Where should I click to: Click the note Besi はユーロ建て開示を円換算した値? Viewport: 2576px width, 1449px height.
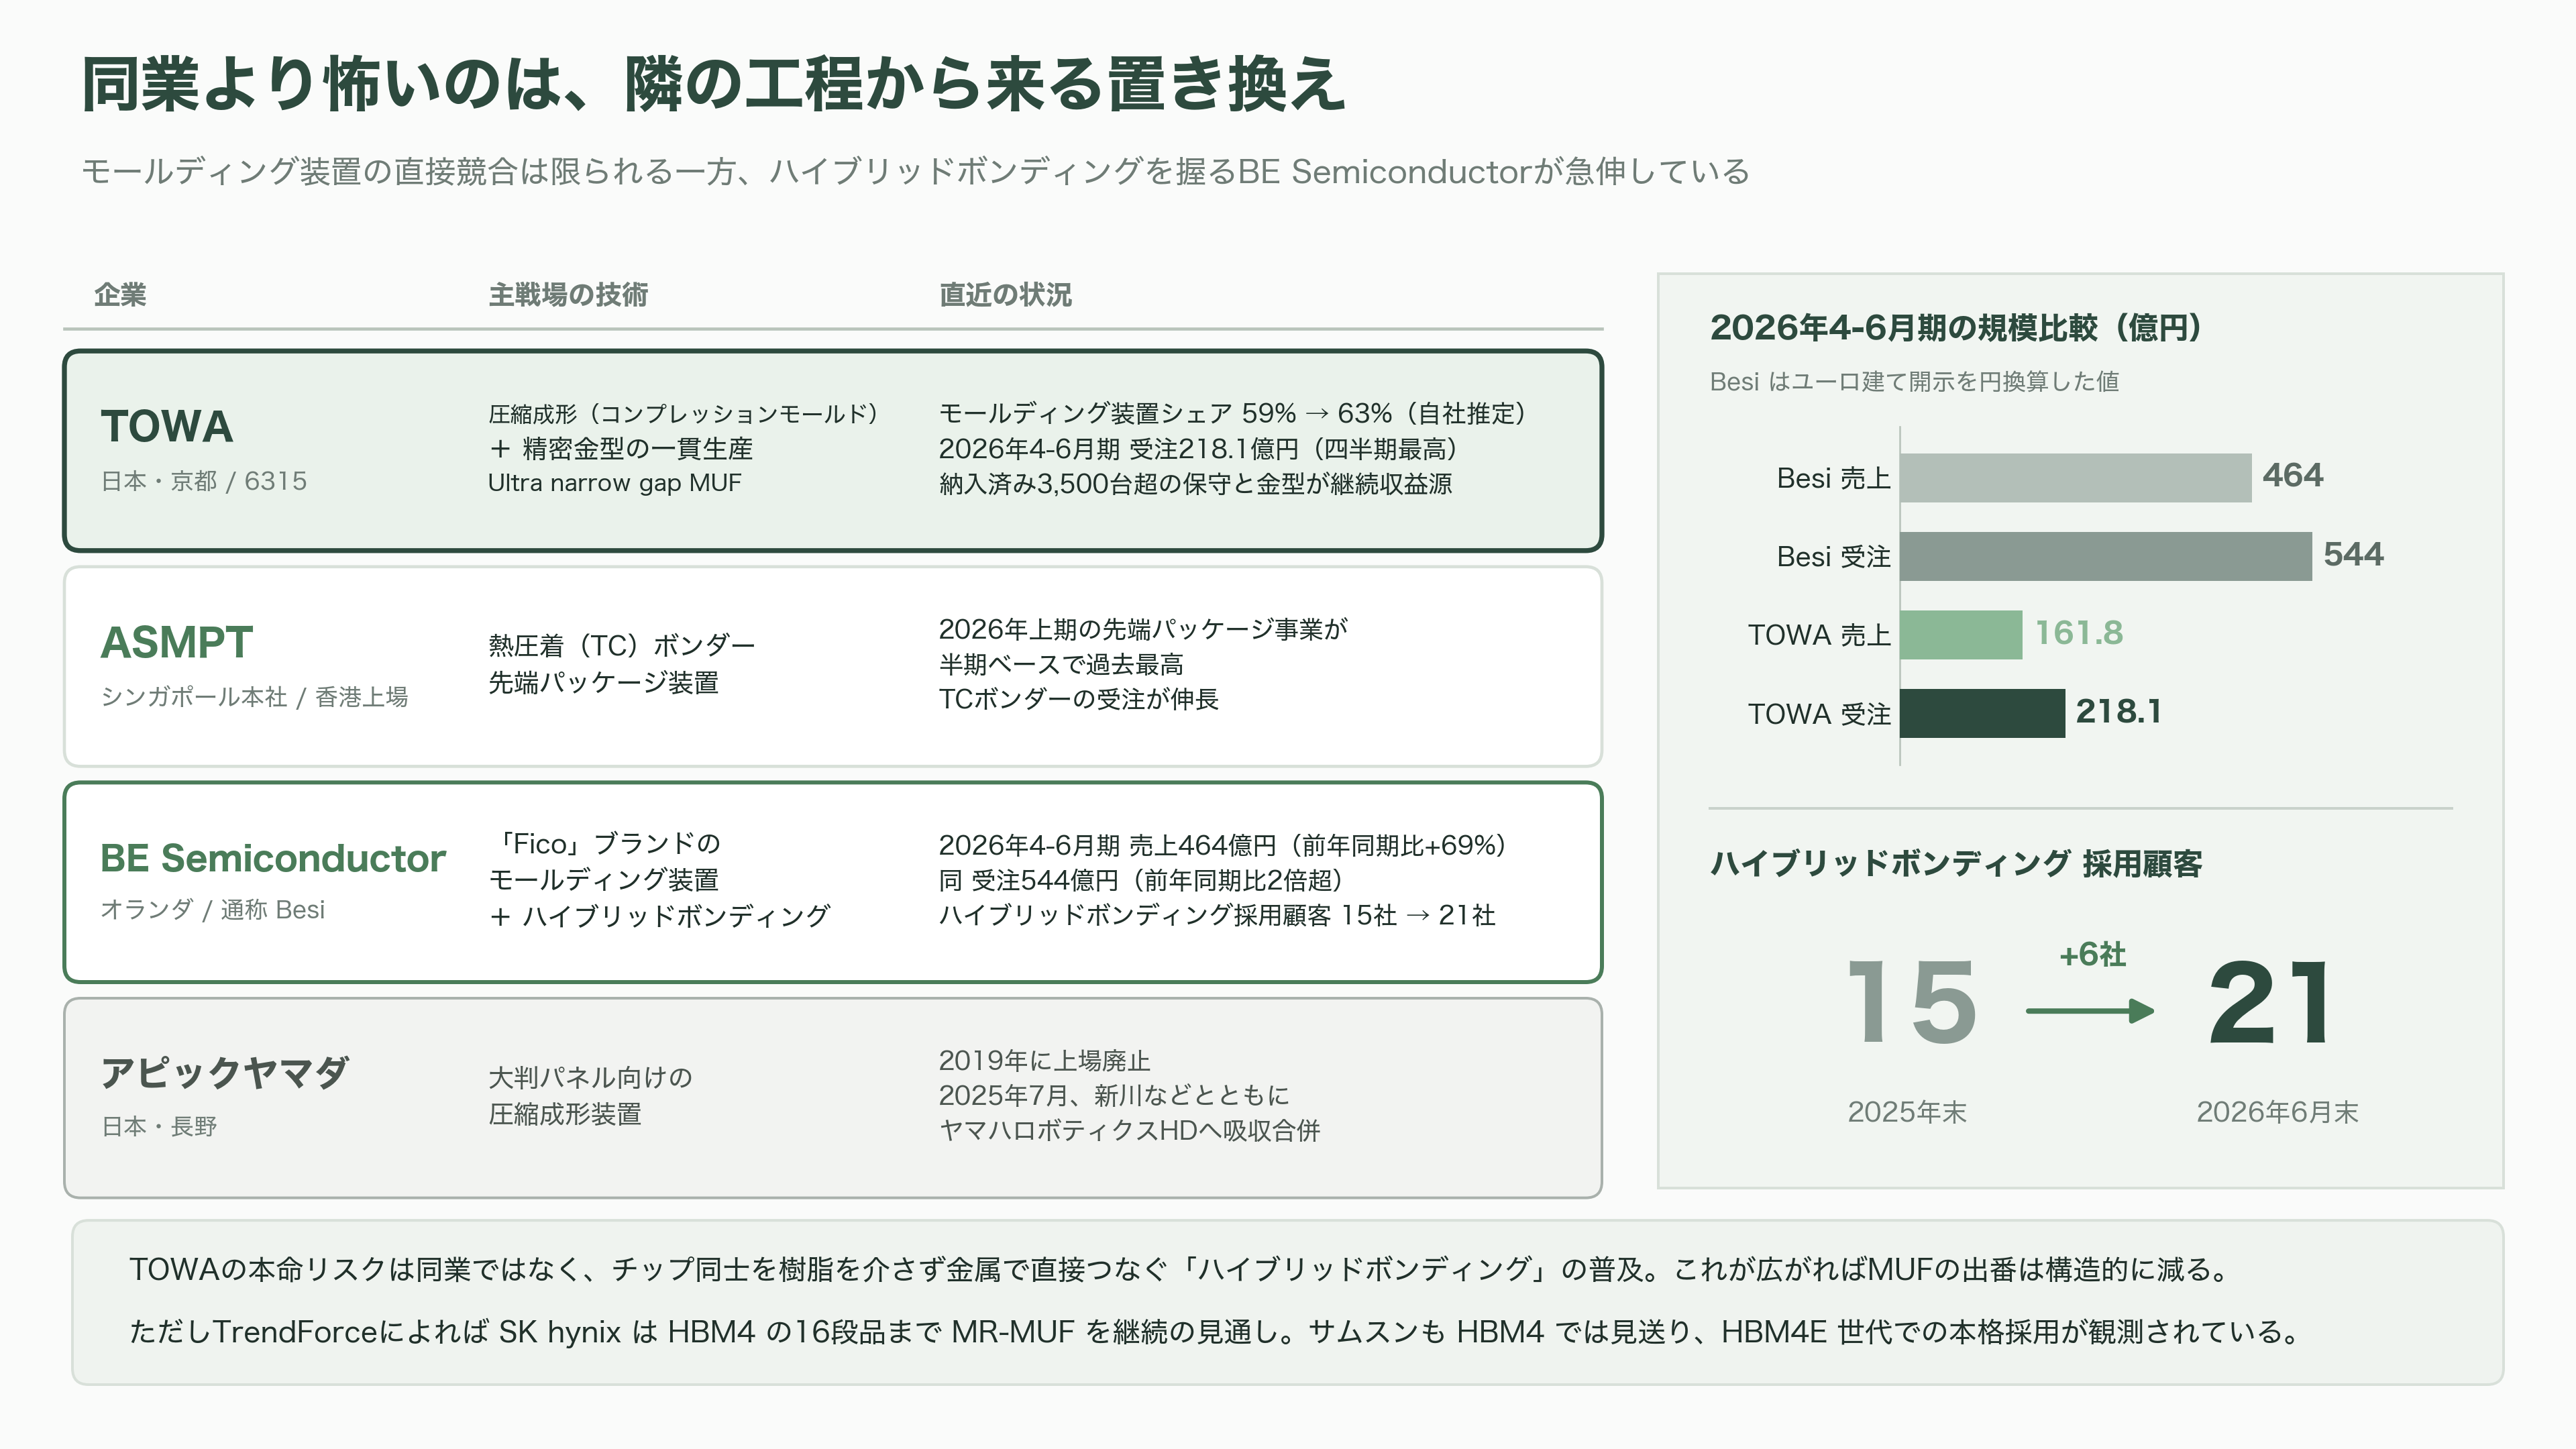pyautogui.click(x=1914, y=381)
